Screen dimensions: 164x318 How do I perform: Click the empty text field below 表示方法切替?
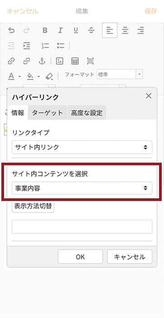pyautogui.click(x=82, y=227)
